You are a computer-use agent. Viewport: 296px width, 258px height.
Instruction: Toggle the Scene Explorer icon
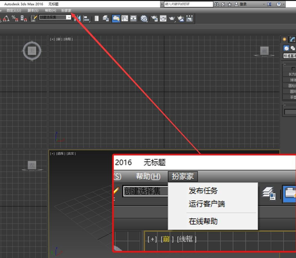coord(96,18)
